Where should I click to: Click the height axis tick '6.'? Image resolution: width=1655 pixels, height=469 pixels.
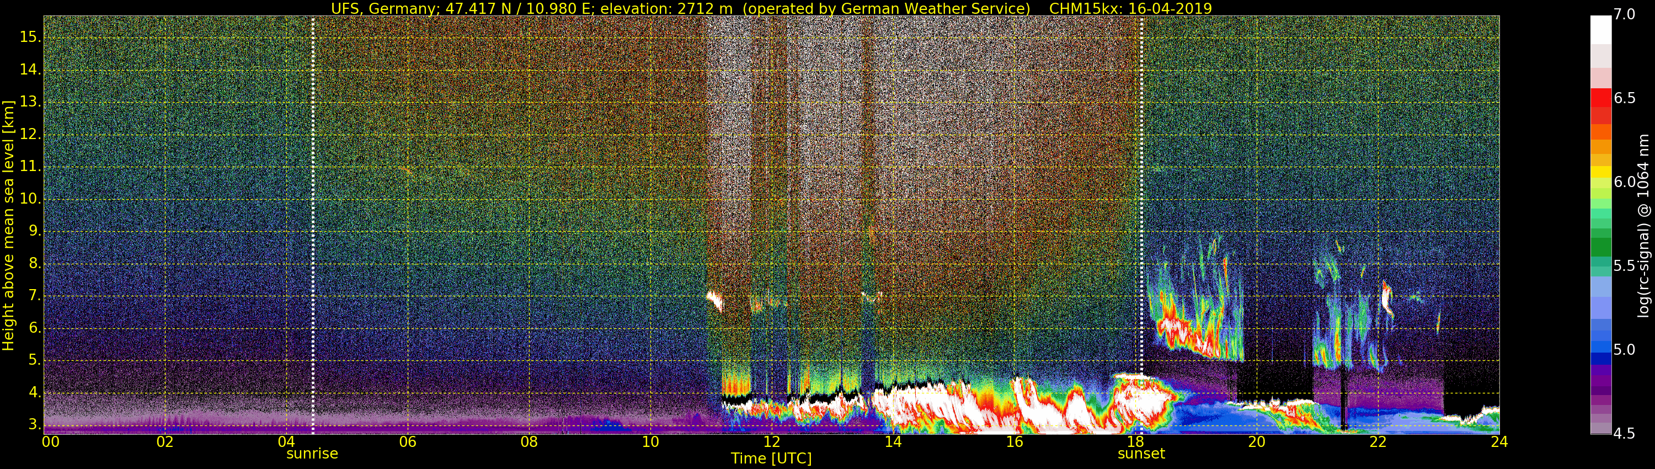[34, 328]
